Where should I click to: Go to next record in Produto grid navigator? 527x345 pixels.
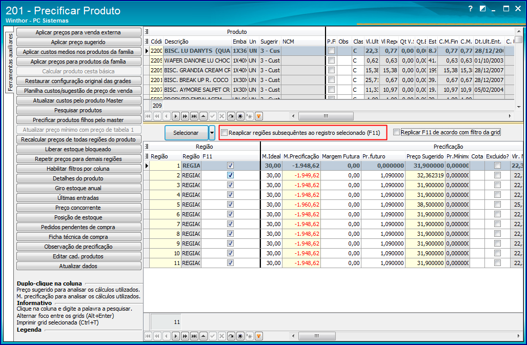[x=175, y=116]
